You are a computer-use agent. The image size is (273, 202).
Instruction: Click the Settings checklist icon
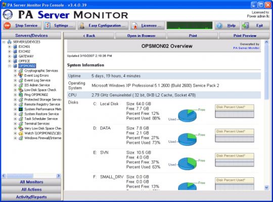[x=48, y=26]
